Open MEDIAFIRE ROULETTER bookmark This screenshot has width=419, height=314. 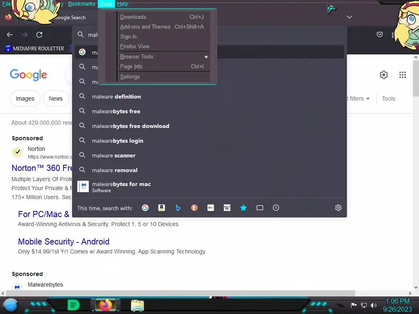[x=34, y=48]
